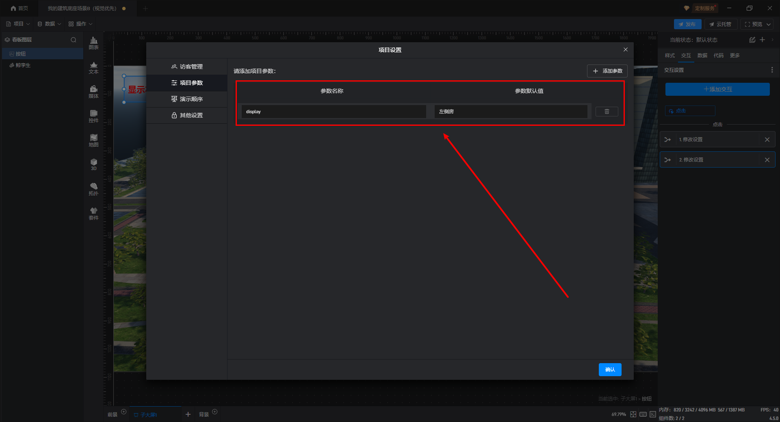Image resolution: width=780 pixels, height=422 pixels.
Task: Click the 添加参数 button
Action: pyautogui.click(x=607, y=71)
